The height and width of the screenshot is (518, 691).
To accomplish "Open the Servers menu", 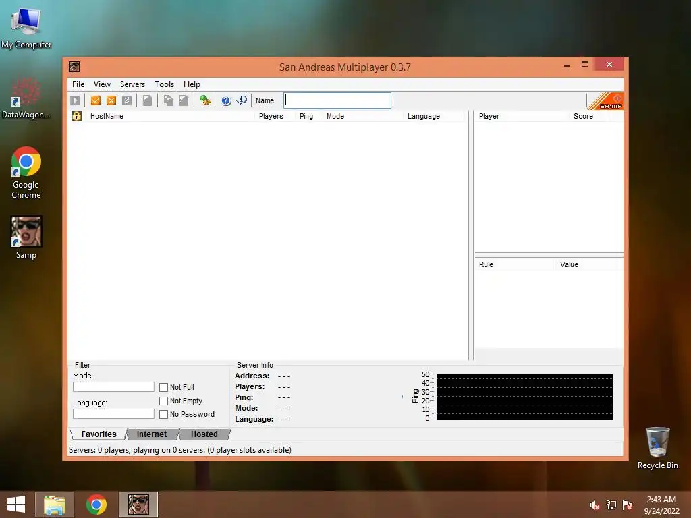I will [132, 84].
